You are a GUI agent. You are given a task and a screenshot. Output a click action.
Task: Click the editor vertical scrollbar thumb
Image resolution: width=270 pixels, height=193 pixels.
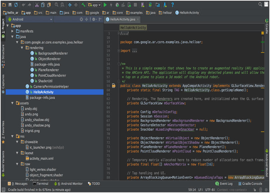[x=262, y=44]
